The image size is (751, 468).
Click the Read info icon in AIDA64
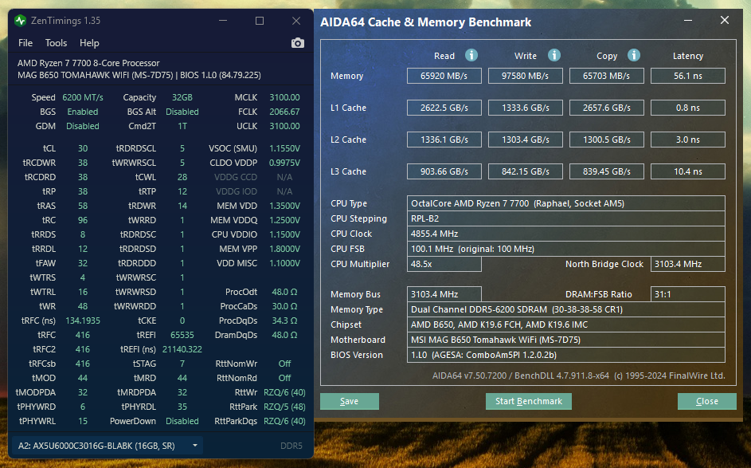click(x=471, y=55)
